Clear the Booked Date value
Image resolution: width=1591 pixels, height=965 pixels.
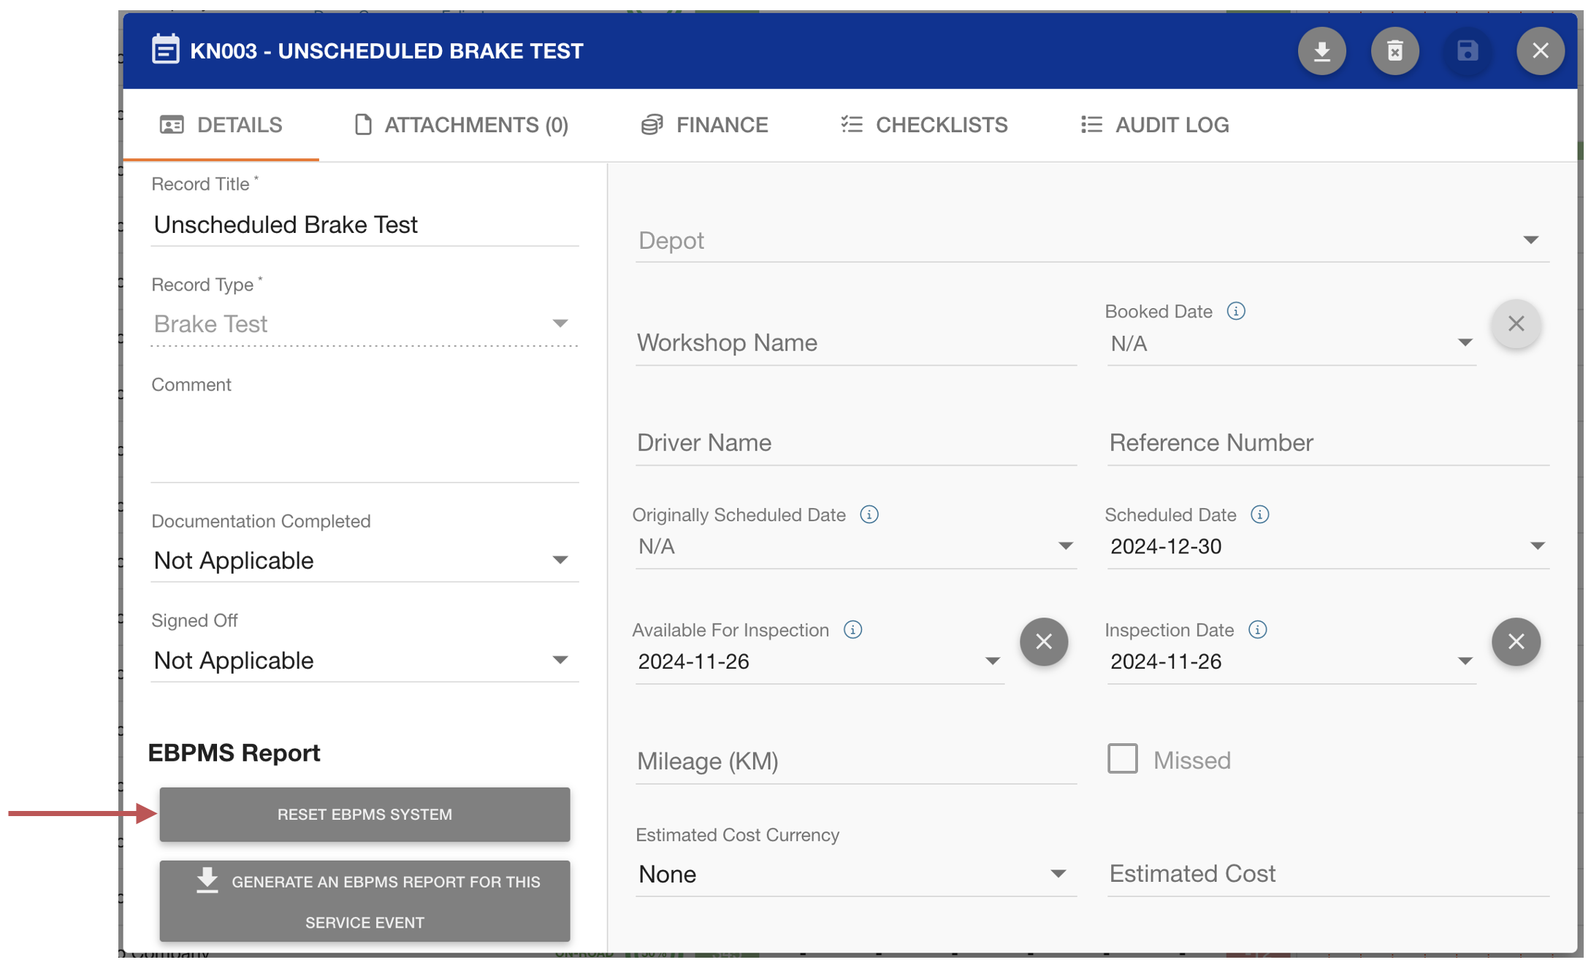tap(1515, 323)
